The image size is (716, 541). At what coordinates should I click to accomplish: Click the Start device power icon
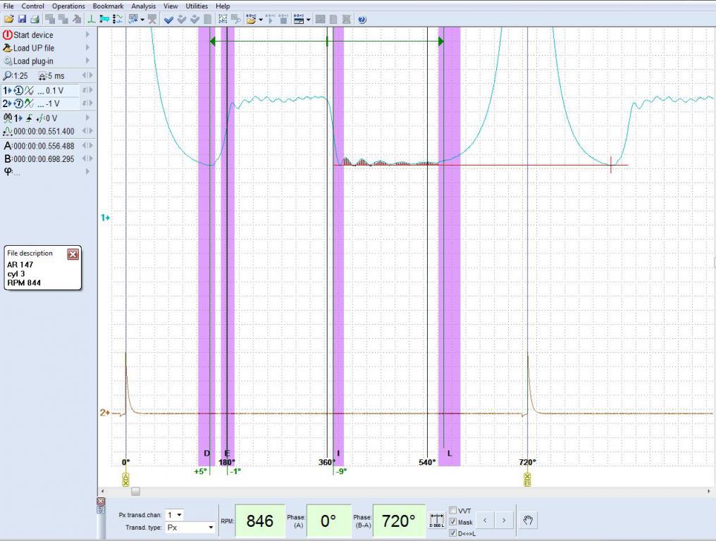[x=8, y=35]
